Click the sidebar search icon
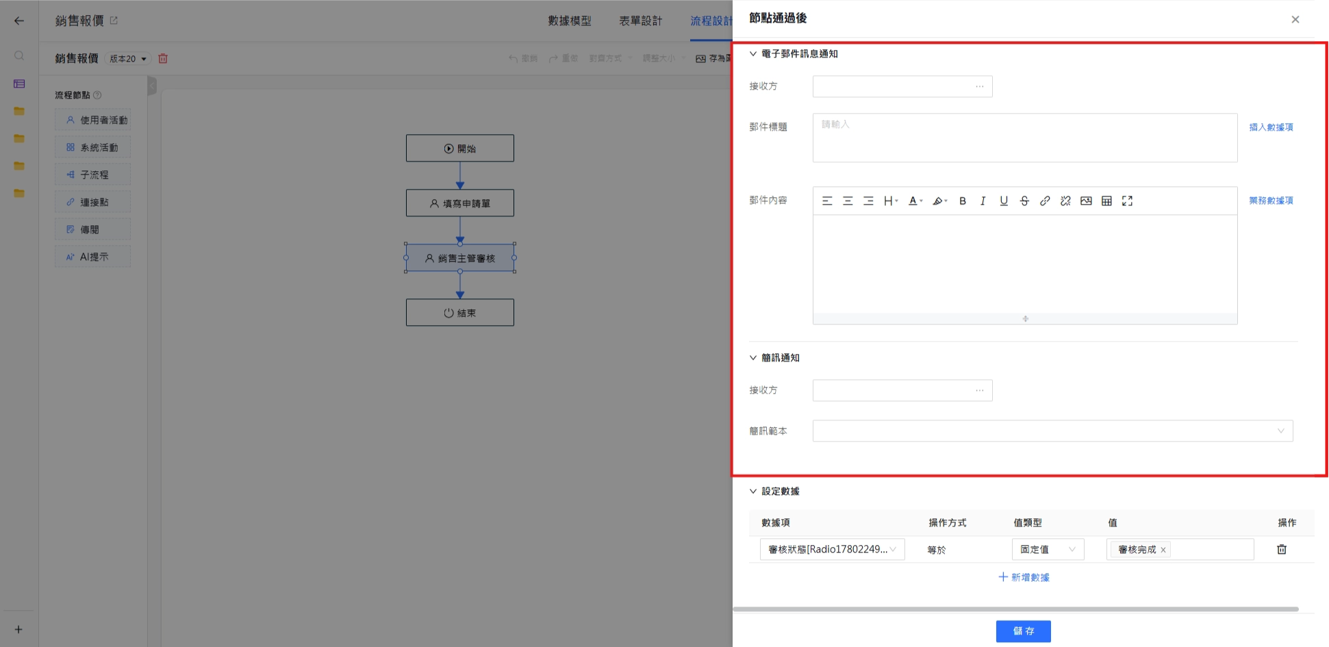 coord(19,55)
